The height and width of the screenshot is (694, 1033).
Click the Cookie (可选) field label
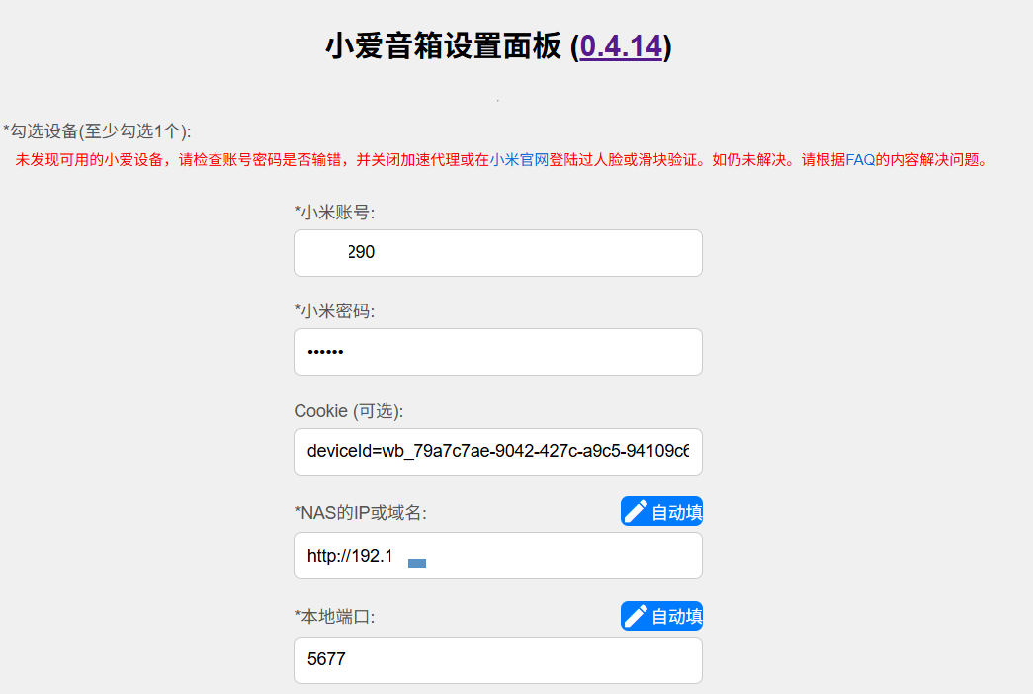click(349, 411)
